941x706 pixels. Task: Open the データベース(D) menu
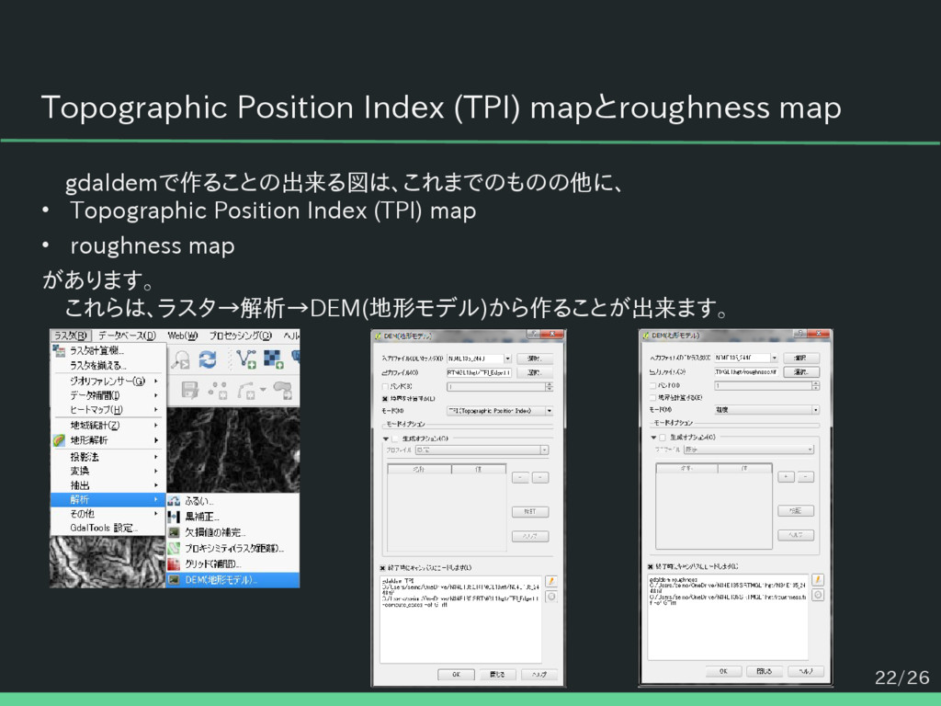(x=127, y=336)
